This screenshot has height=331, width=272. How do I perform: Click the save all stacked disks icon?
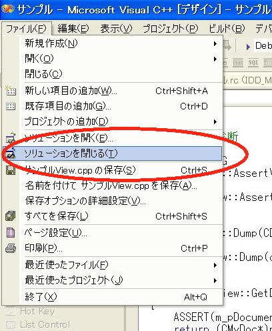click(x=11, y=216)
